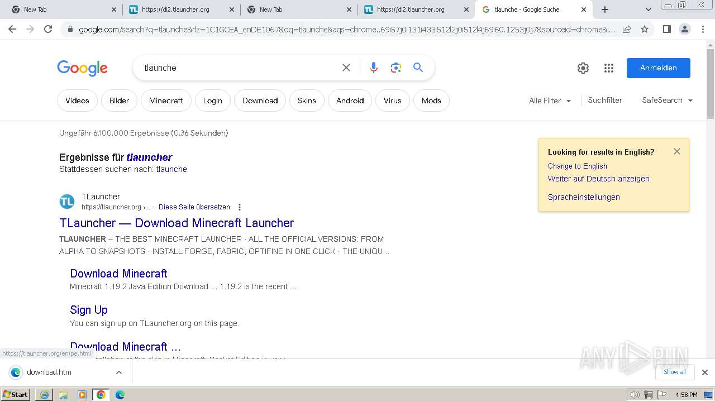Image resolution: width=715 pixels, height=402 pixels.
Task: Click the Anmelden button
Action: pyautogui.click(x=659, y=68)
